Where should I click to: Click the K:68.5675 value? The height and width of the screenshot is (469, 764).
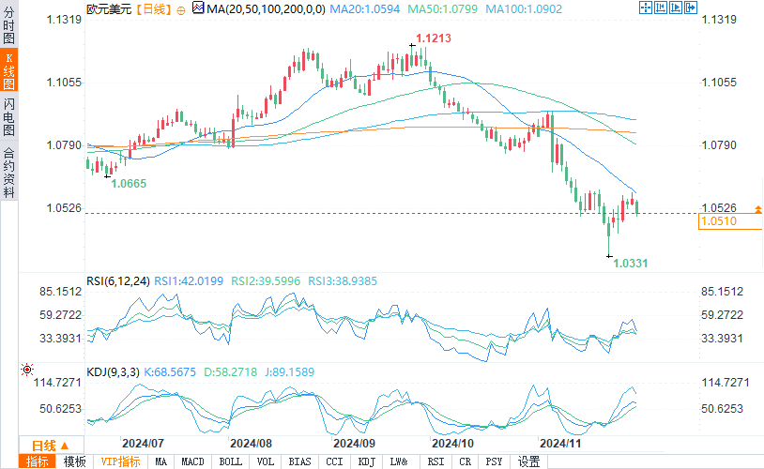(170, 372)
